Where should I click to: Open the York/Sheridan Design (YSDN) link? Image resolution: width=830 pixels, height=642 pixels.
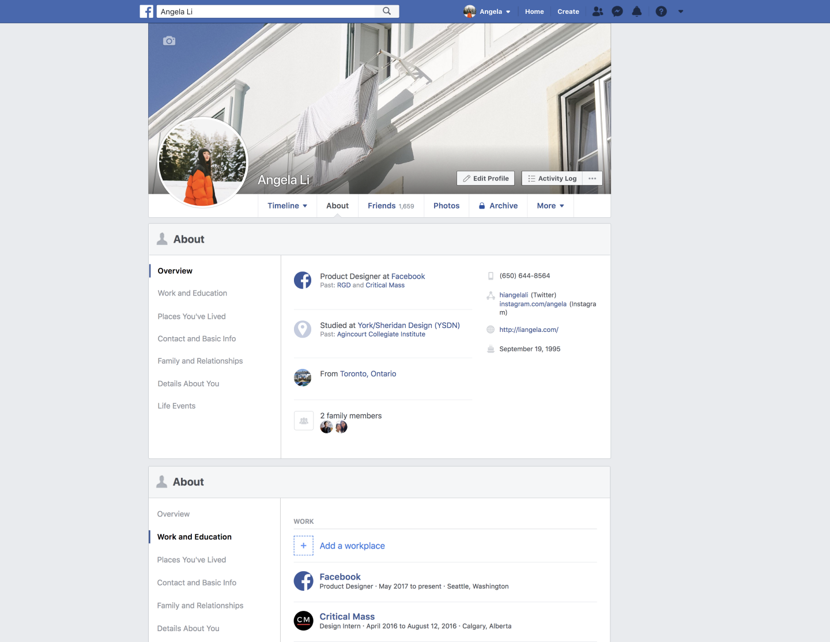coord(409,325)
